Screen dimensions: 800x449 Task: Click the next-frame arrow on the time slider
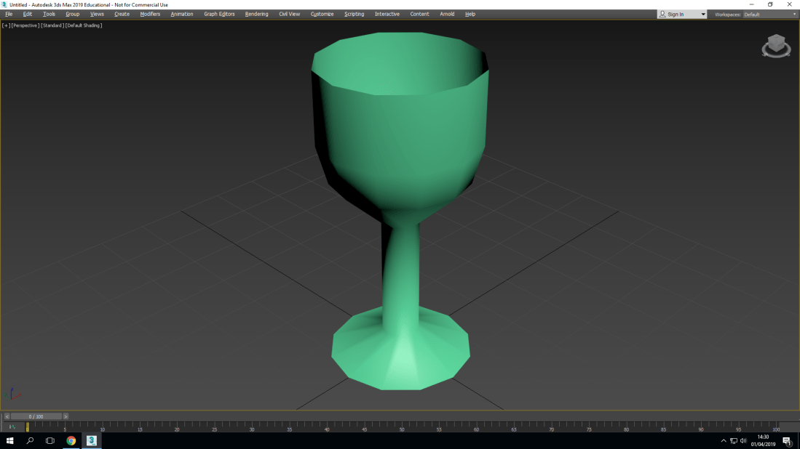[x=66, y=416]
